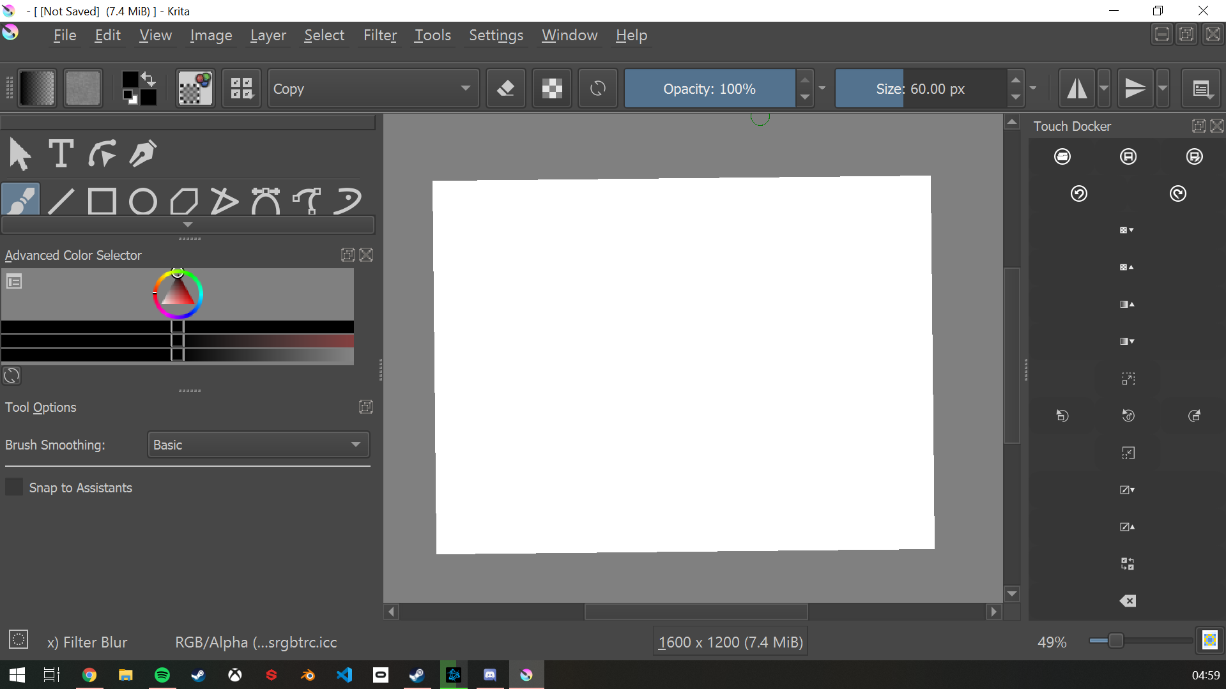Toggle eraser mode in the toolbar
This screenshot has height=689, width=1226.
pos(505,88)
